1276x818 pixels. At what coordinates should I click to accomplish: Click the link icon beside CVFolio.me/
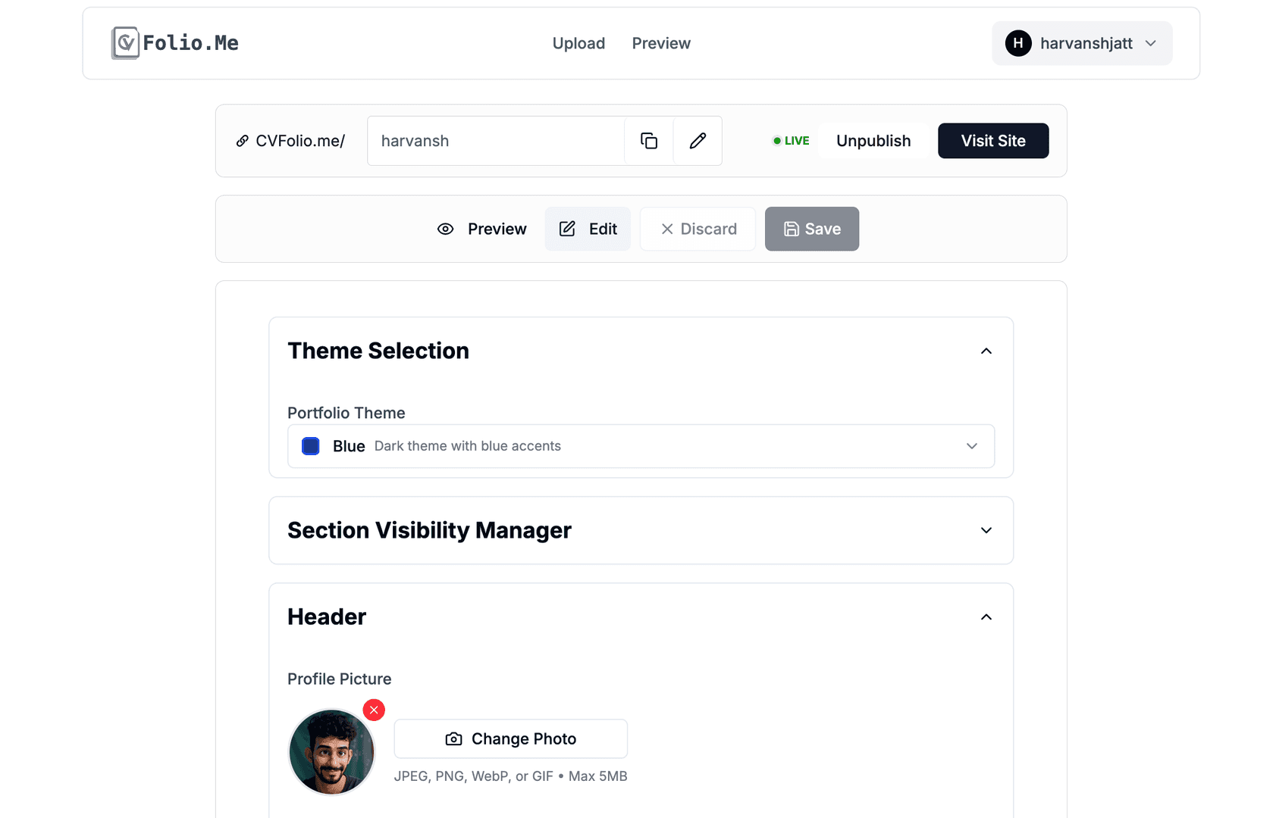click(x=243, y=141)
